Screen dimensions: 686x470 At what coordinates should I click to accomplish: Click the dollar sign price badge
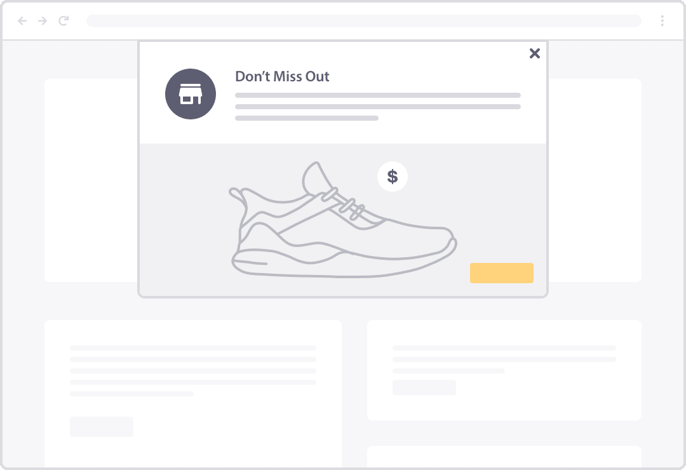(393, 177)
